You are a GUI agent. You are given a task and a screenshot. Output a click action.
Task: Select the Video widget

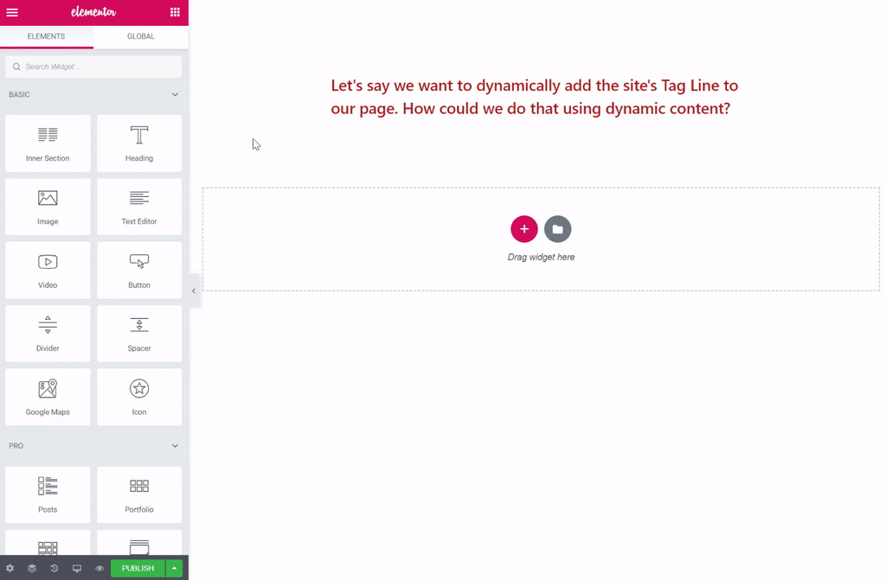(48, 270)
